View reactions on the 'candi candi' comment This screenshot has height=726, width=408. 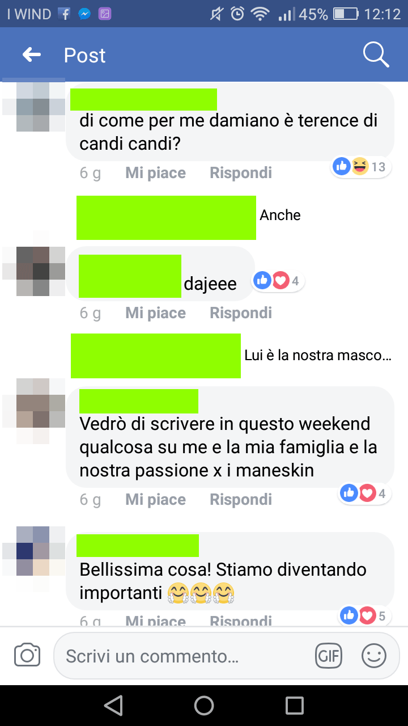pos(360,166)
